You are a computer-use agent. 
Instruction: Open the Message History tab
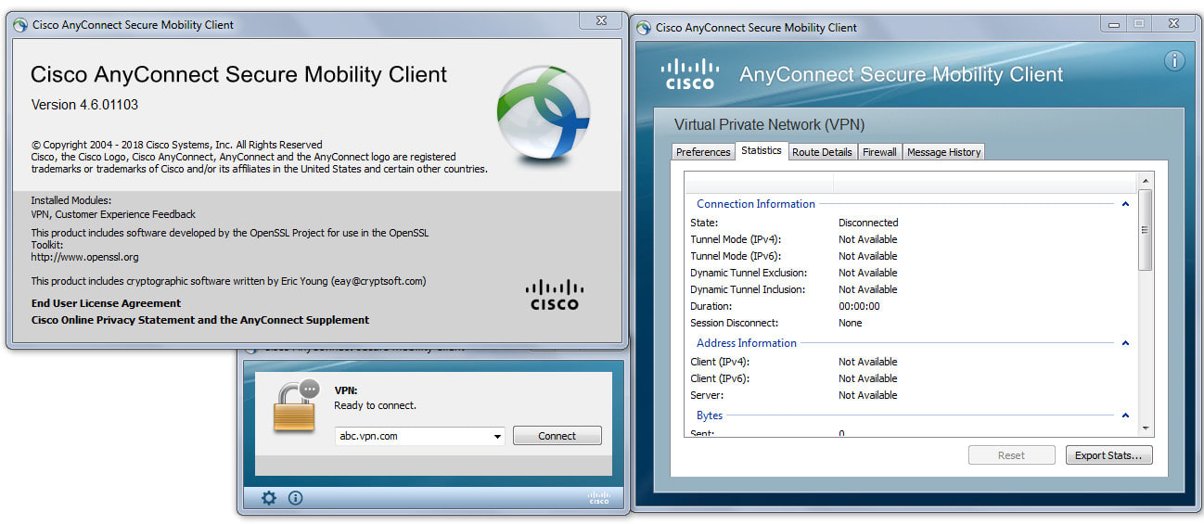[x=943, y=152]
